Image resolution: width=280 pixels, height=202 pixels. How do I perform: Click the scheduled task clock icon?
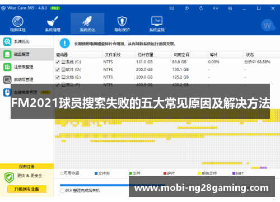pos(186,8)
